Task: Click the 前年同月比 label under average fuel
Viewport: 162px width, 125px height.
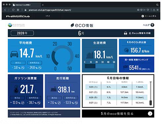Action: pyautogui.click(x=34, y=63)
